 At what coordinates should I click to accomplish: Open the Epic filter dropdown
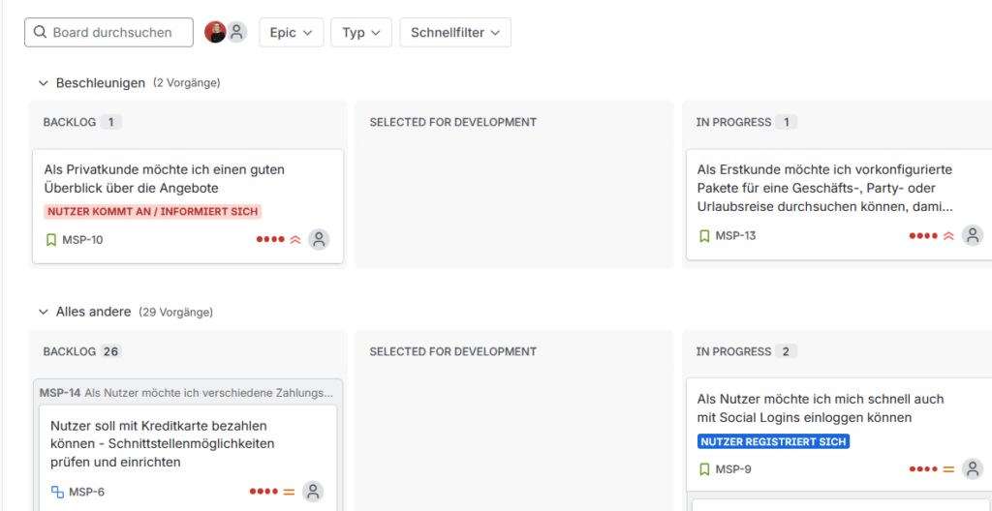[290, 32]
